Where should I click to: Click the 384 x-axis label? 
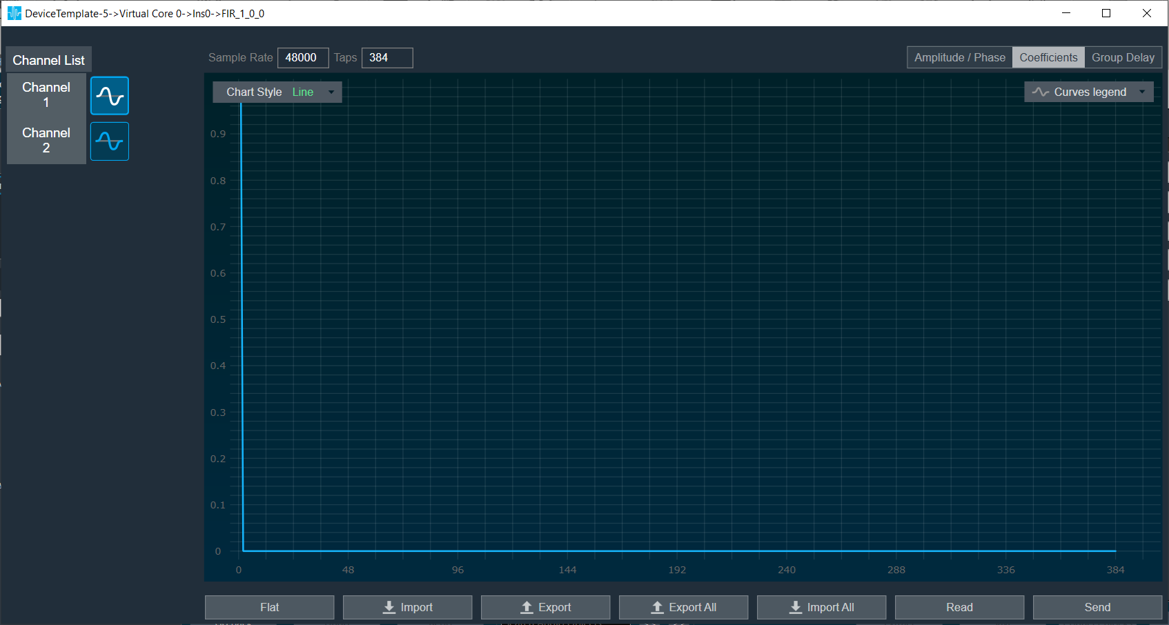[x=1115, y=570]
